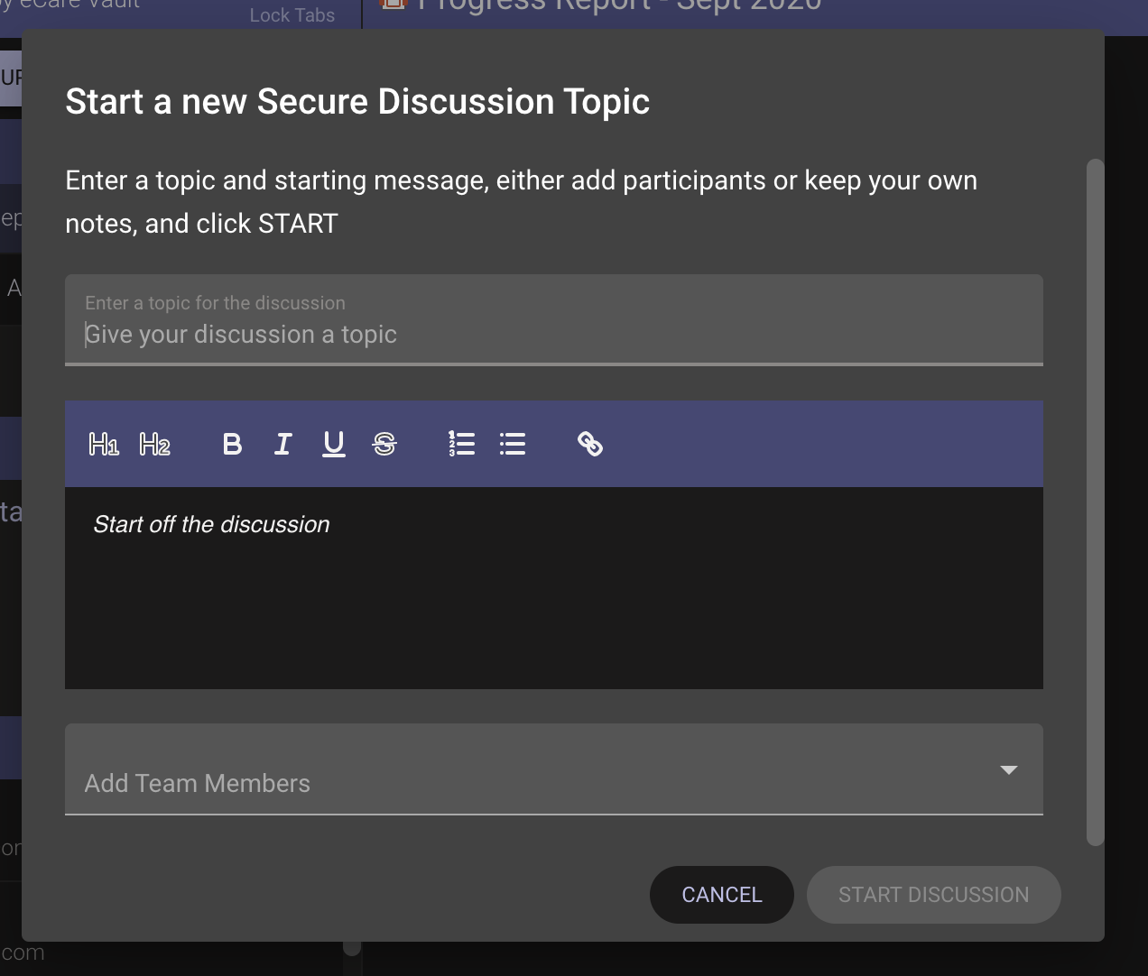This screenshot has height=976, width=1148.
Task: Click the background sidebar scrollbar handle
Action: point(352,947)
